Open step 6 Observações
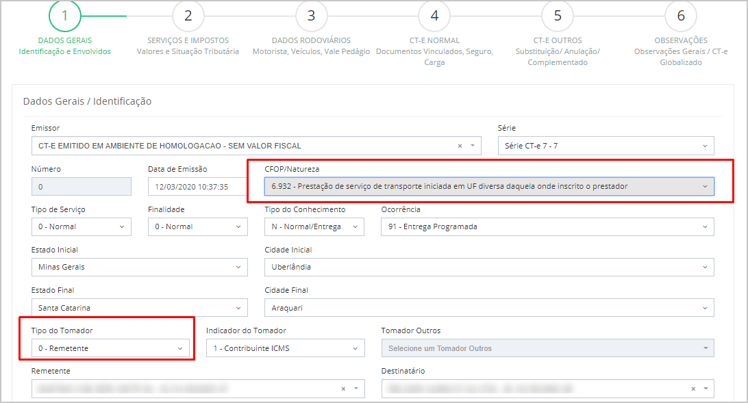The image size is (748, 403). coord(681,16)
